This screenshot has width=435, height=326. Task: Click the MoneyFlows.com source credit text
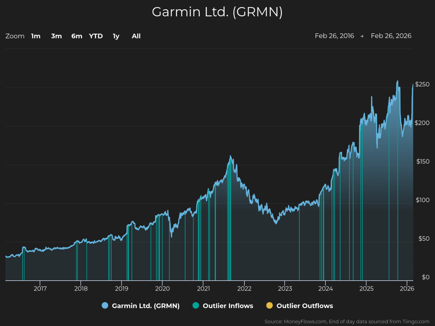(x=347, y=322)
